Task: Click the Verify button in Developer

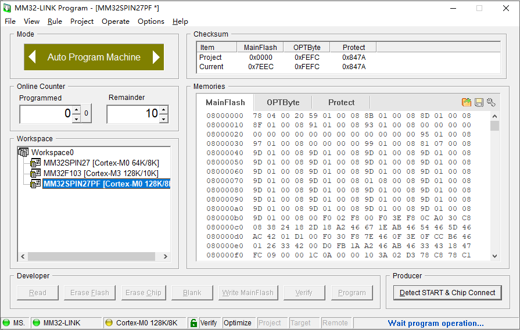Action: (304, 292)
